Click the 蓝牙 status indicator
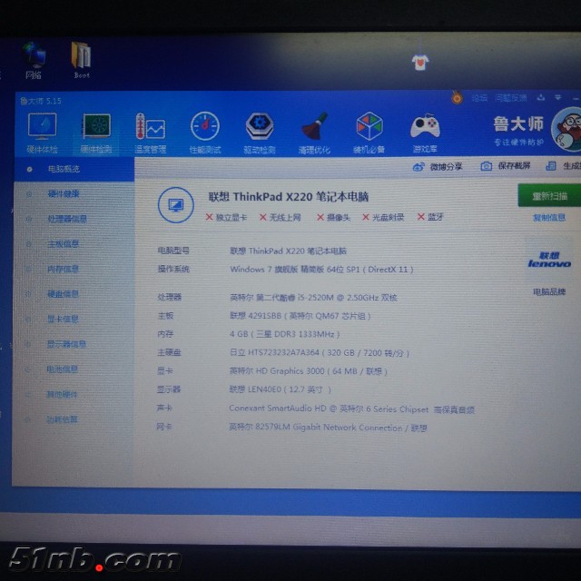The height and width of the screenshot is (581, 581). tap(430, 217)
